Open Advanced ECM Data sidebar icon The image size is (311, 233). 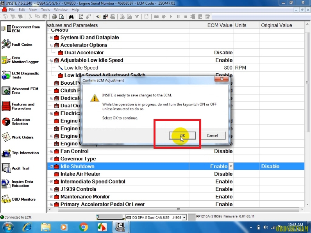(6, 91)
